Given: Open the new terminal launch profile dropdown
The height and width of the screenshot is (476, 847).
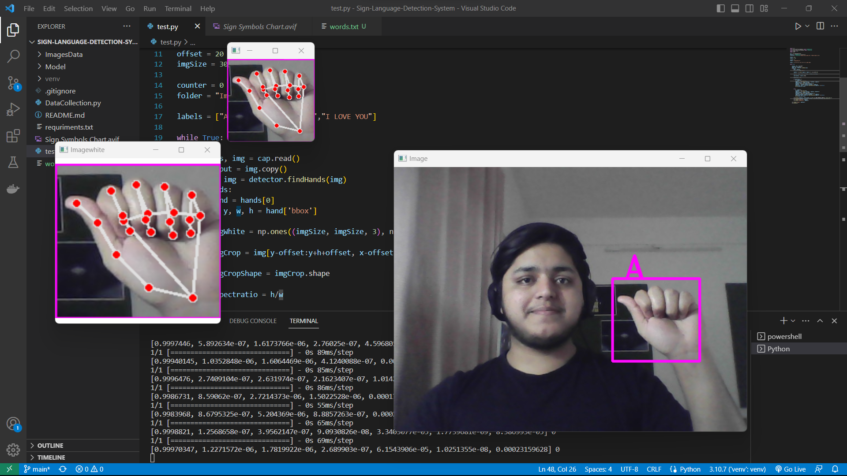Looking at the screenshot, I should click(793, 321).
